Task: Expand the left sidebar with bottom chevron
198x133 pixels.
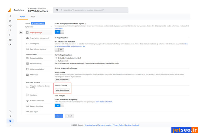Action: [10, 126]
